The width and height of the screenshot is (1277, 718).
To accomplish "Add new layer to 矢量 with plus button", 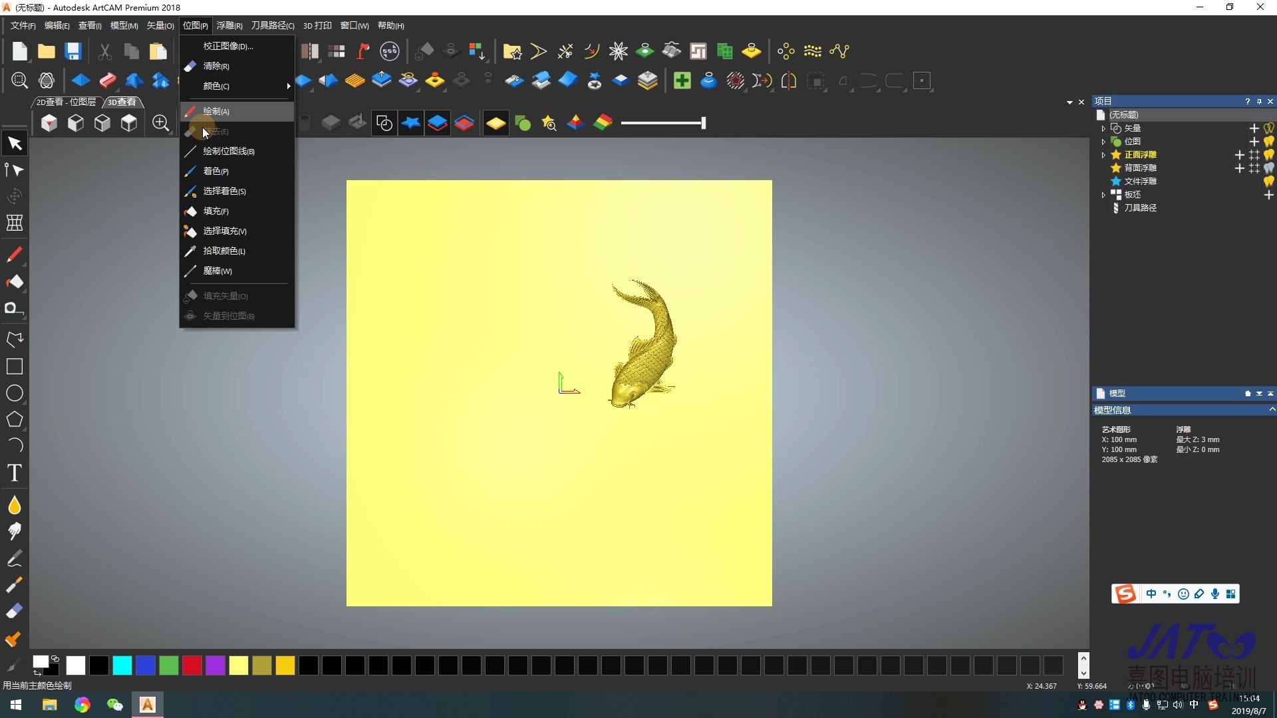I will pyautogui.click(x=1254, y=128).
